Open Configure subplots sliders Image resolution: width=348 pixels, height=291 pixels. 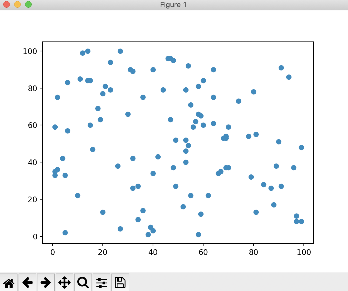(102, 282)
